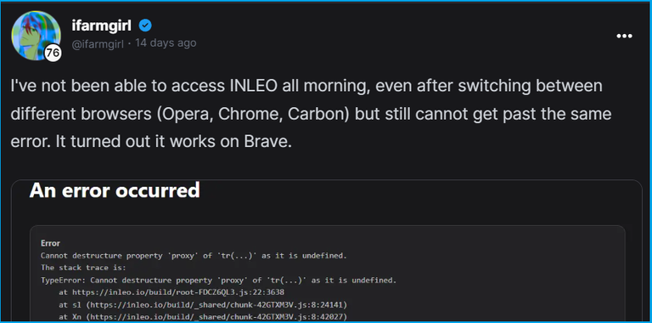
Task: Click 'The stack trace is:' line
Action: (x=83, y=268)
